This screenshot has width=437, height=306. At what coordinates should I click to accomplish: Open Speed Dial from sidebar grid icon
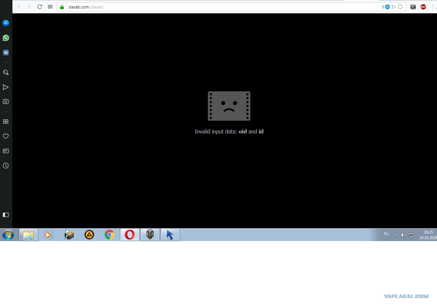6,121
